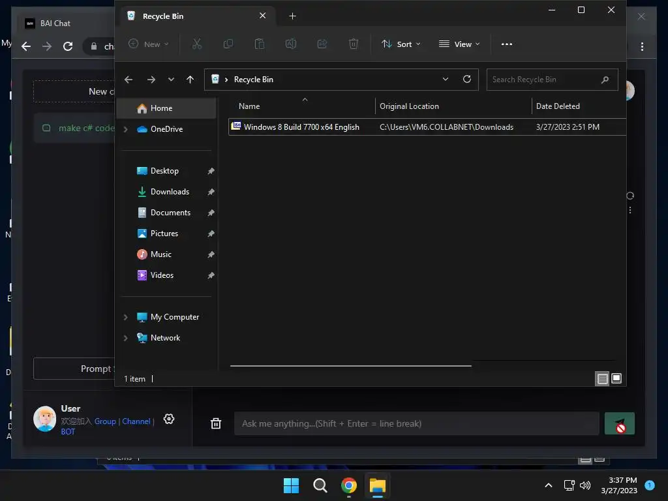
Task: Click the Cut scissors icon in toolbar
Action: pos(197,44)
